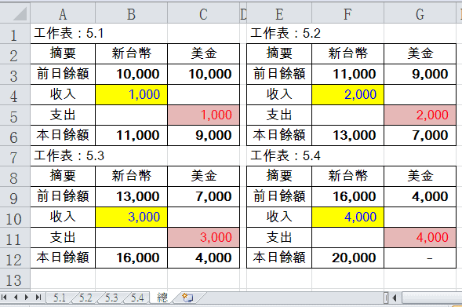Image resolution: width=462 pixels, height=307 pixels.
Task: Select row 1 header
Action: (15, 34)
